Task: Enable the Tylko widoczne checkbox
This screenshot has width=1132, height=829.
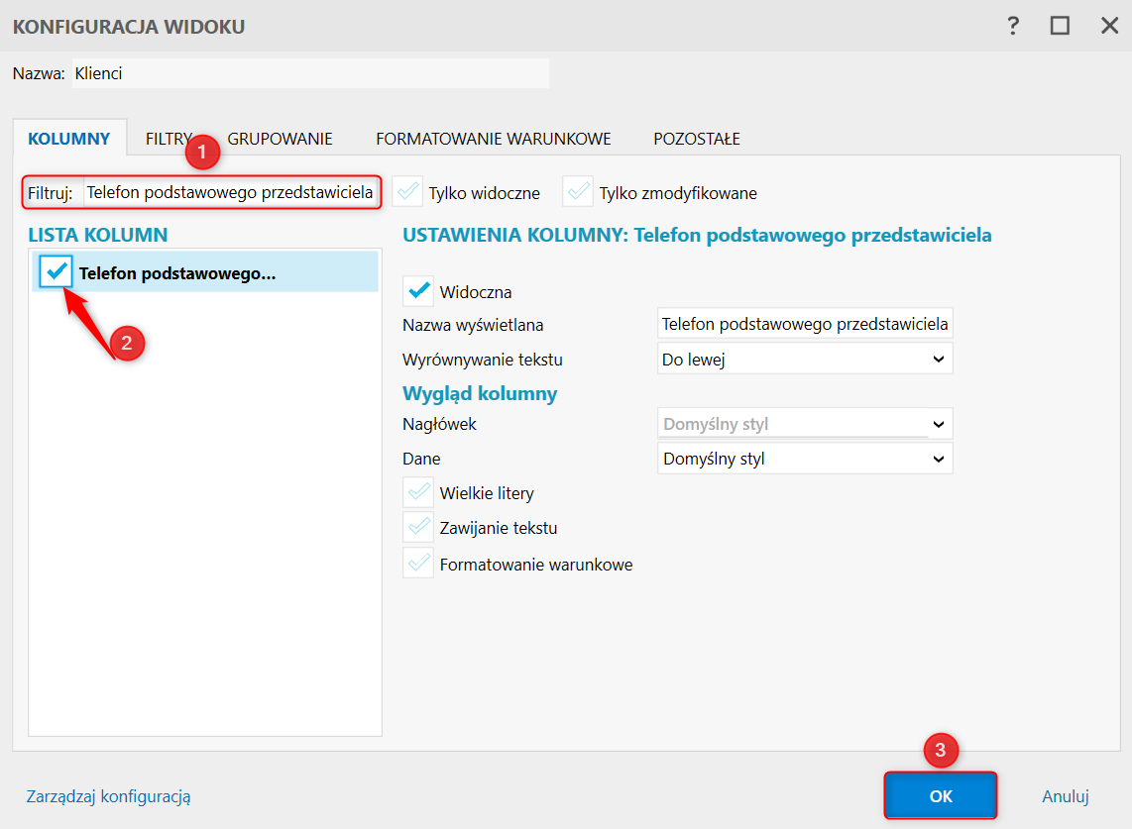Action: point(407,192)
